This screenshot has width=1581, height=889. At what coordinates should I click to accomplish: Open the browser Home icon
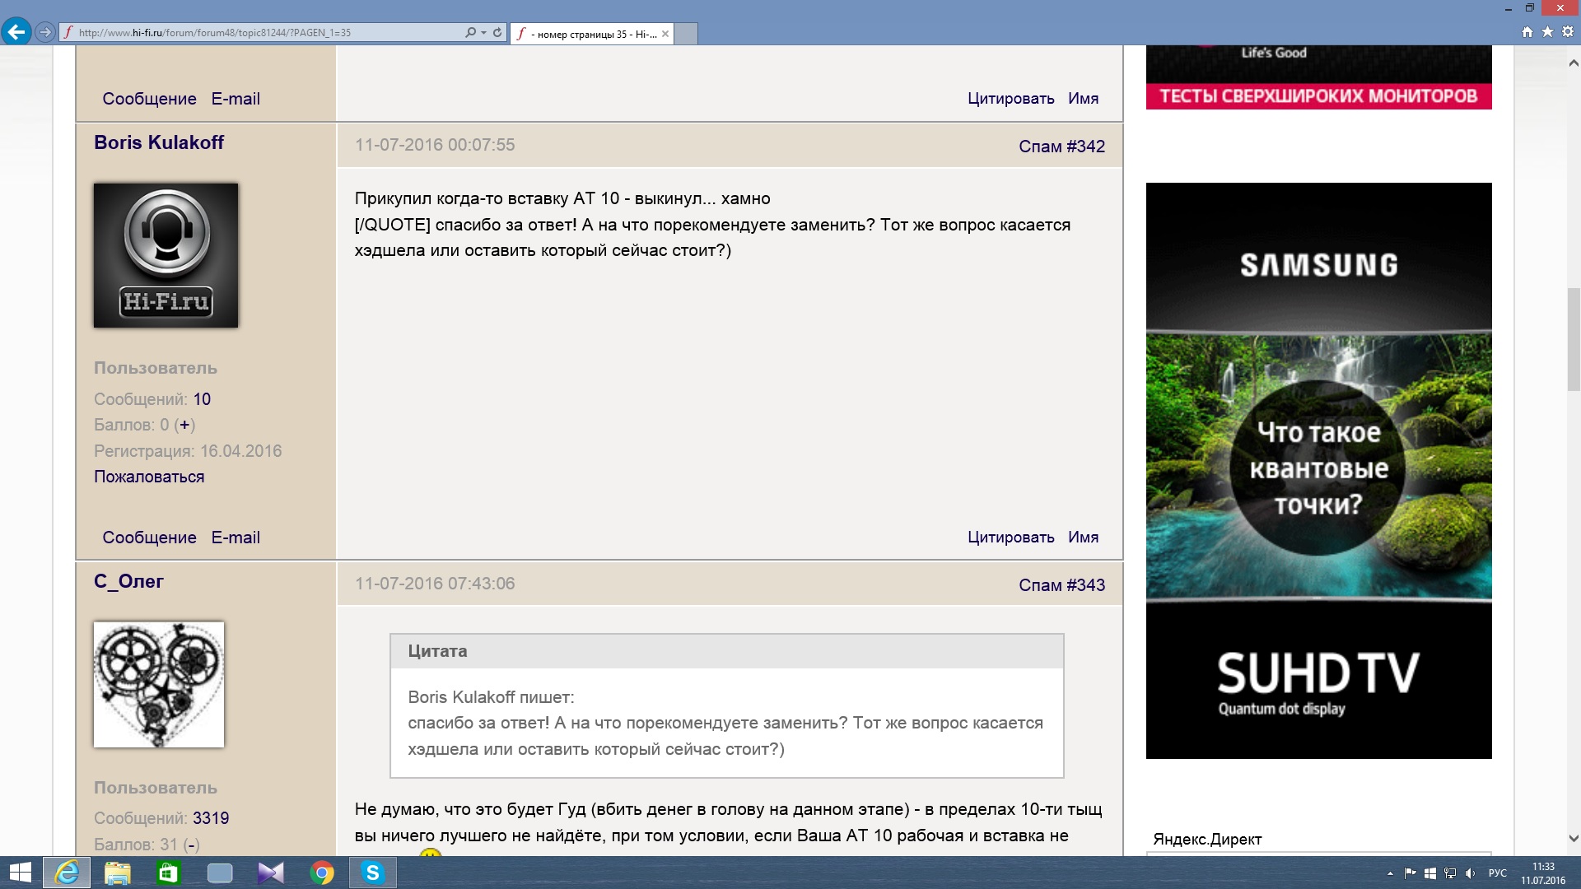tap(1527, 32)
